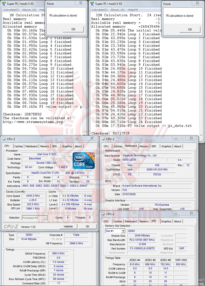Select About tab in CPU-Z SPD window

(177, 221)
